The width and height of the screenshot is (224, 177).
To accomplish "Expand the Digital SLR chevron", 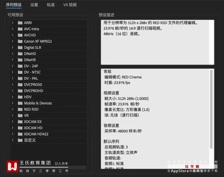I will [x=13, y=47].
